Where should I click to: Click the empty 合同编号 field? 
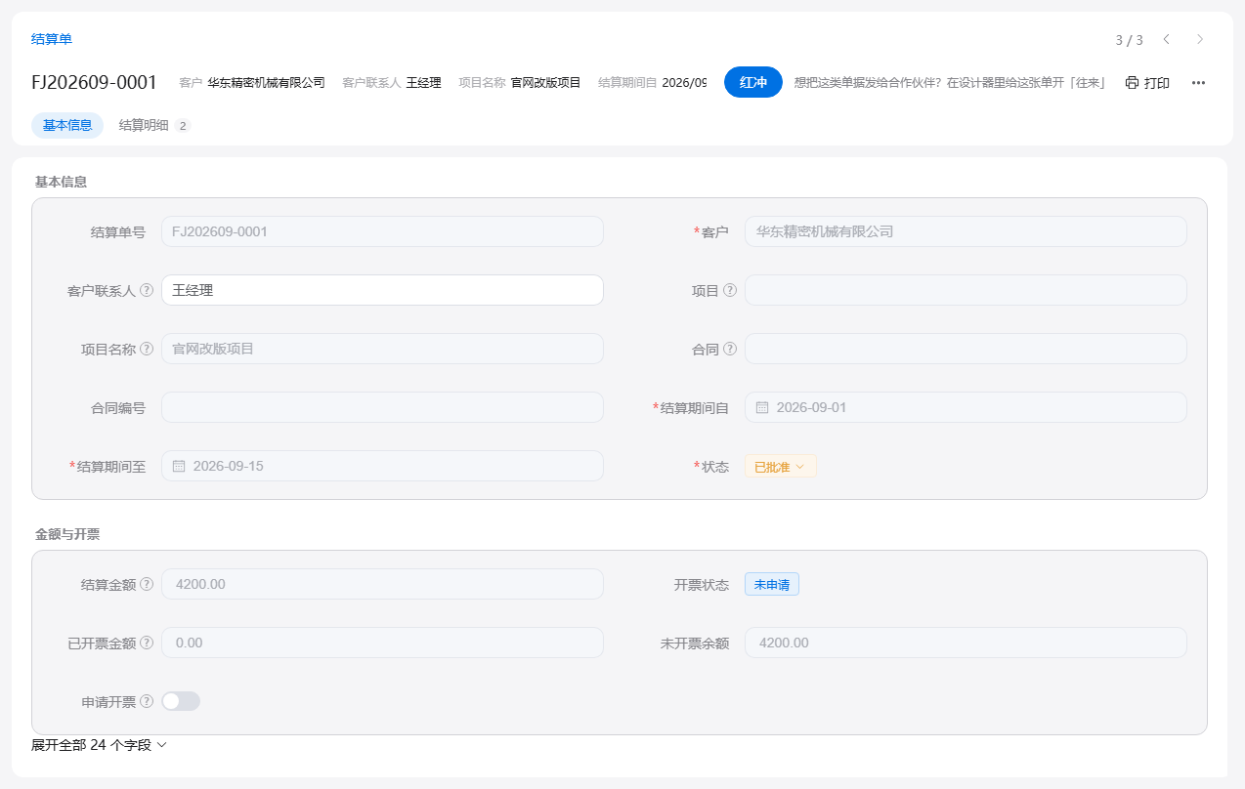(x=382, y=407)
